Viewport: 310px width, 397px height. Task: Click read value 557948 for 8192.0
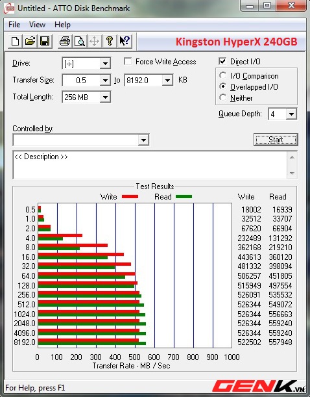coord(280,342)
